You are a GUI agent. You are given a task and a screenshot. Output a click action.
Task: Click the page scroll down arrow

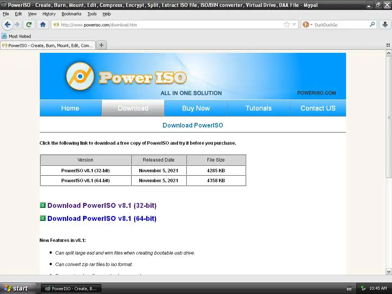389,271
